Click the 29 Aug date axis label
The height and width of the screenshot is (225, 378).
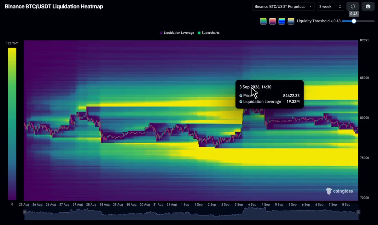pos(118,205)
